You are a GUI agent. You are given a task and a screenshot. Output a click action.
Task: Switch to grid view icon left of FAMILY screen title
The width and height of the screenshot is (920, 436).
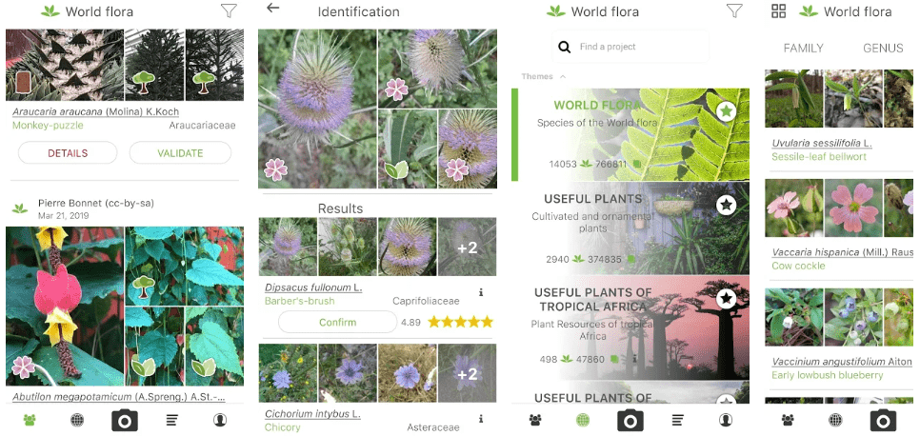[x=779, y=11]
